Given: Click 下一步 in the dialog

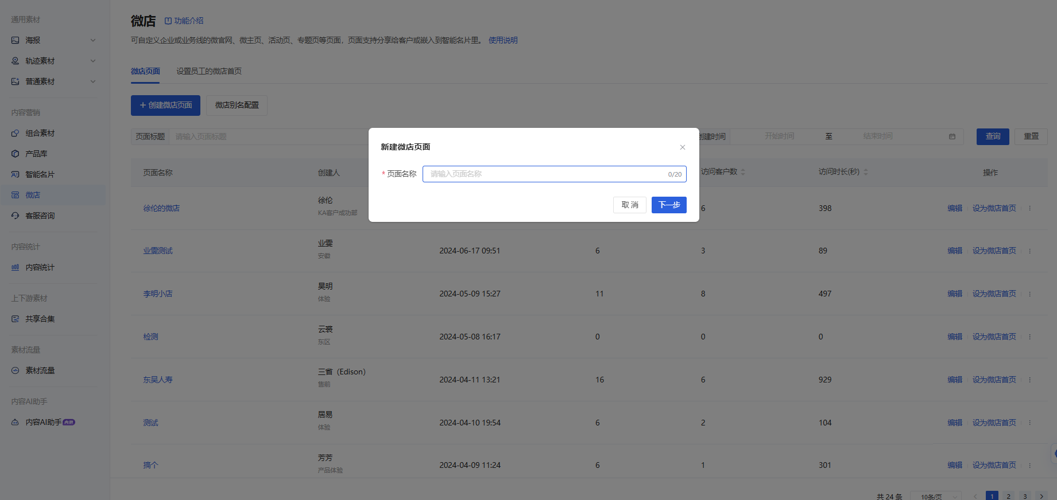Looking at the screenshot, I should pyautogui.click(x=669, y=205).
